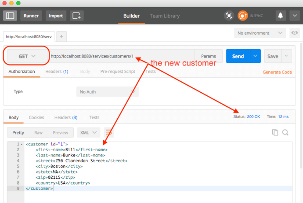The width and height of the screenshot is (303, 203).
Task: Click the Generate Code link
Action: [x=277, y=72]
